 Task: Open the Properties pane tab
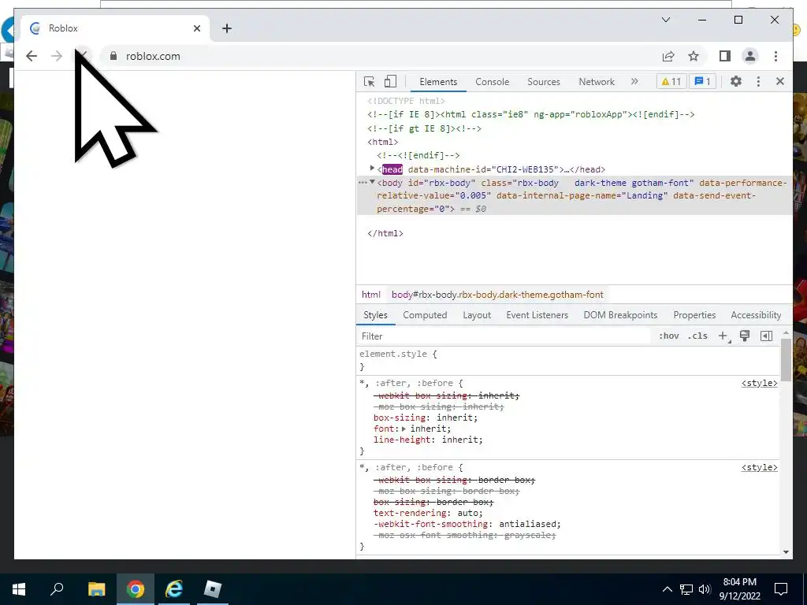[694, 315]
